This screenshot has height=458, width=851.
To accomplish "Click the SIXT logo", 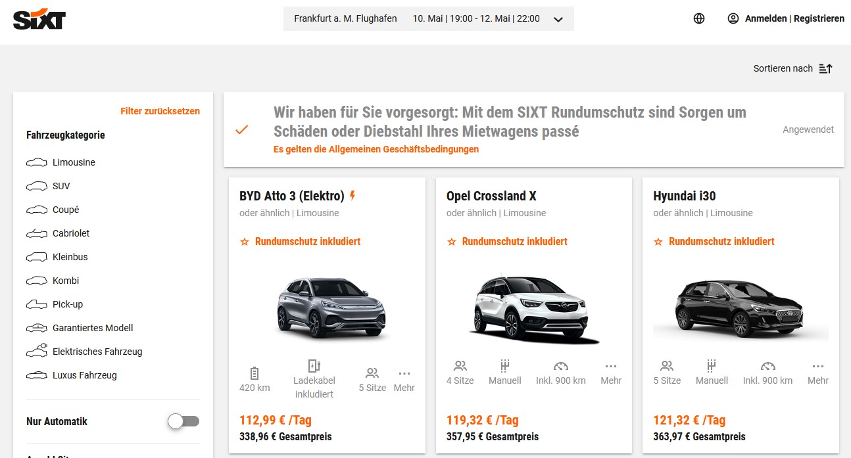I will coord(39,19).
